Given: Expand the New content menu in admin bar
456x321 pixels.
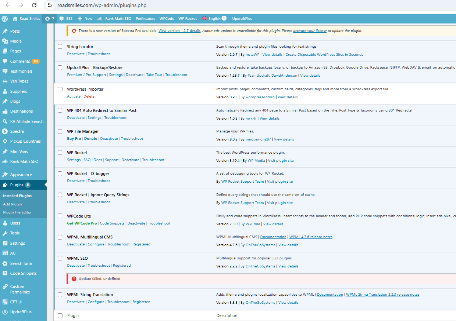Looking at the screenshot, I should point(85,19).
